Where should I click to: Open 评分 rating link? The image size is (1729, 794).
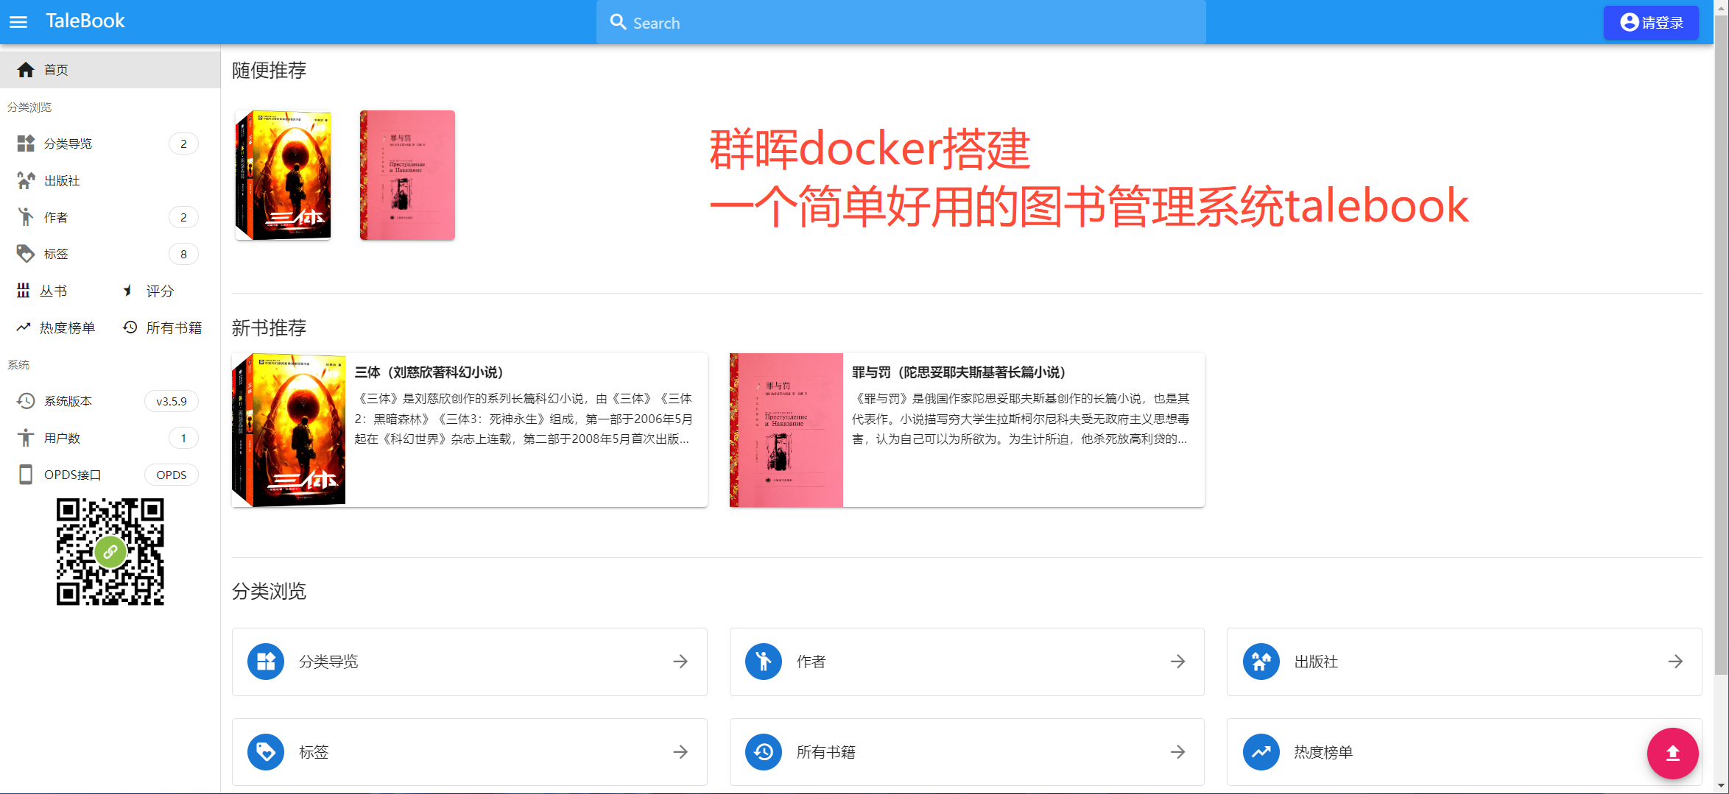click(x=160, y=291)
